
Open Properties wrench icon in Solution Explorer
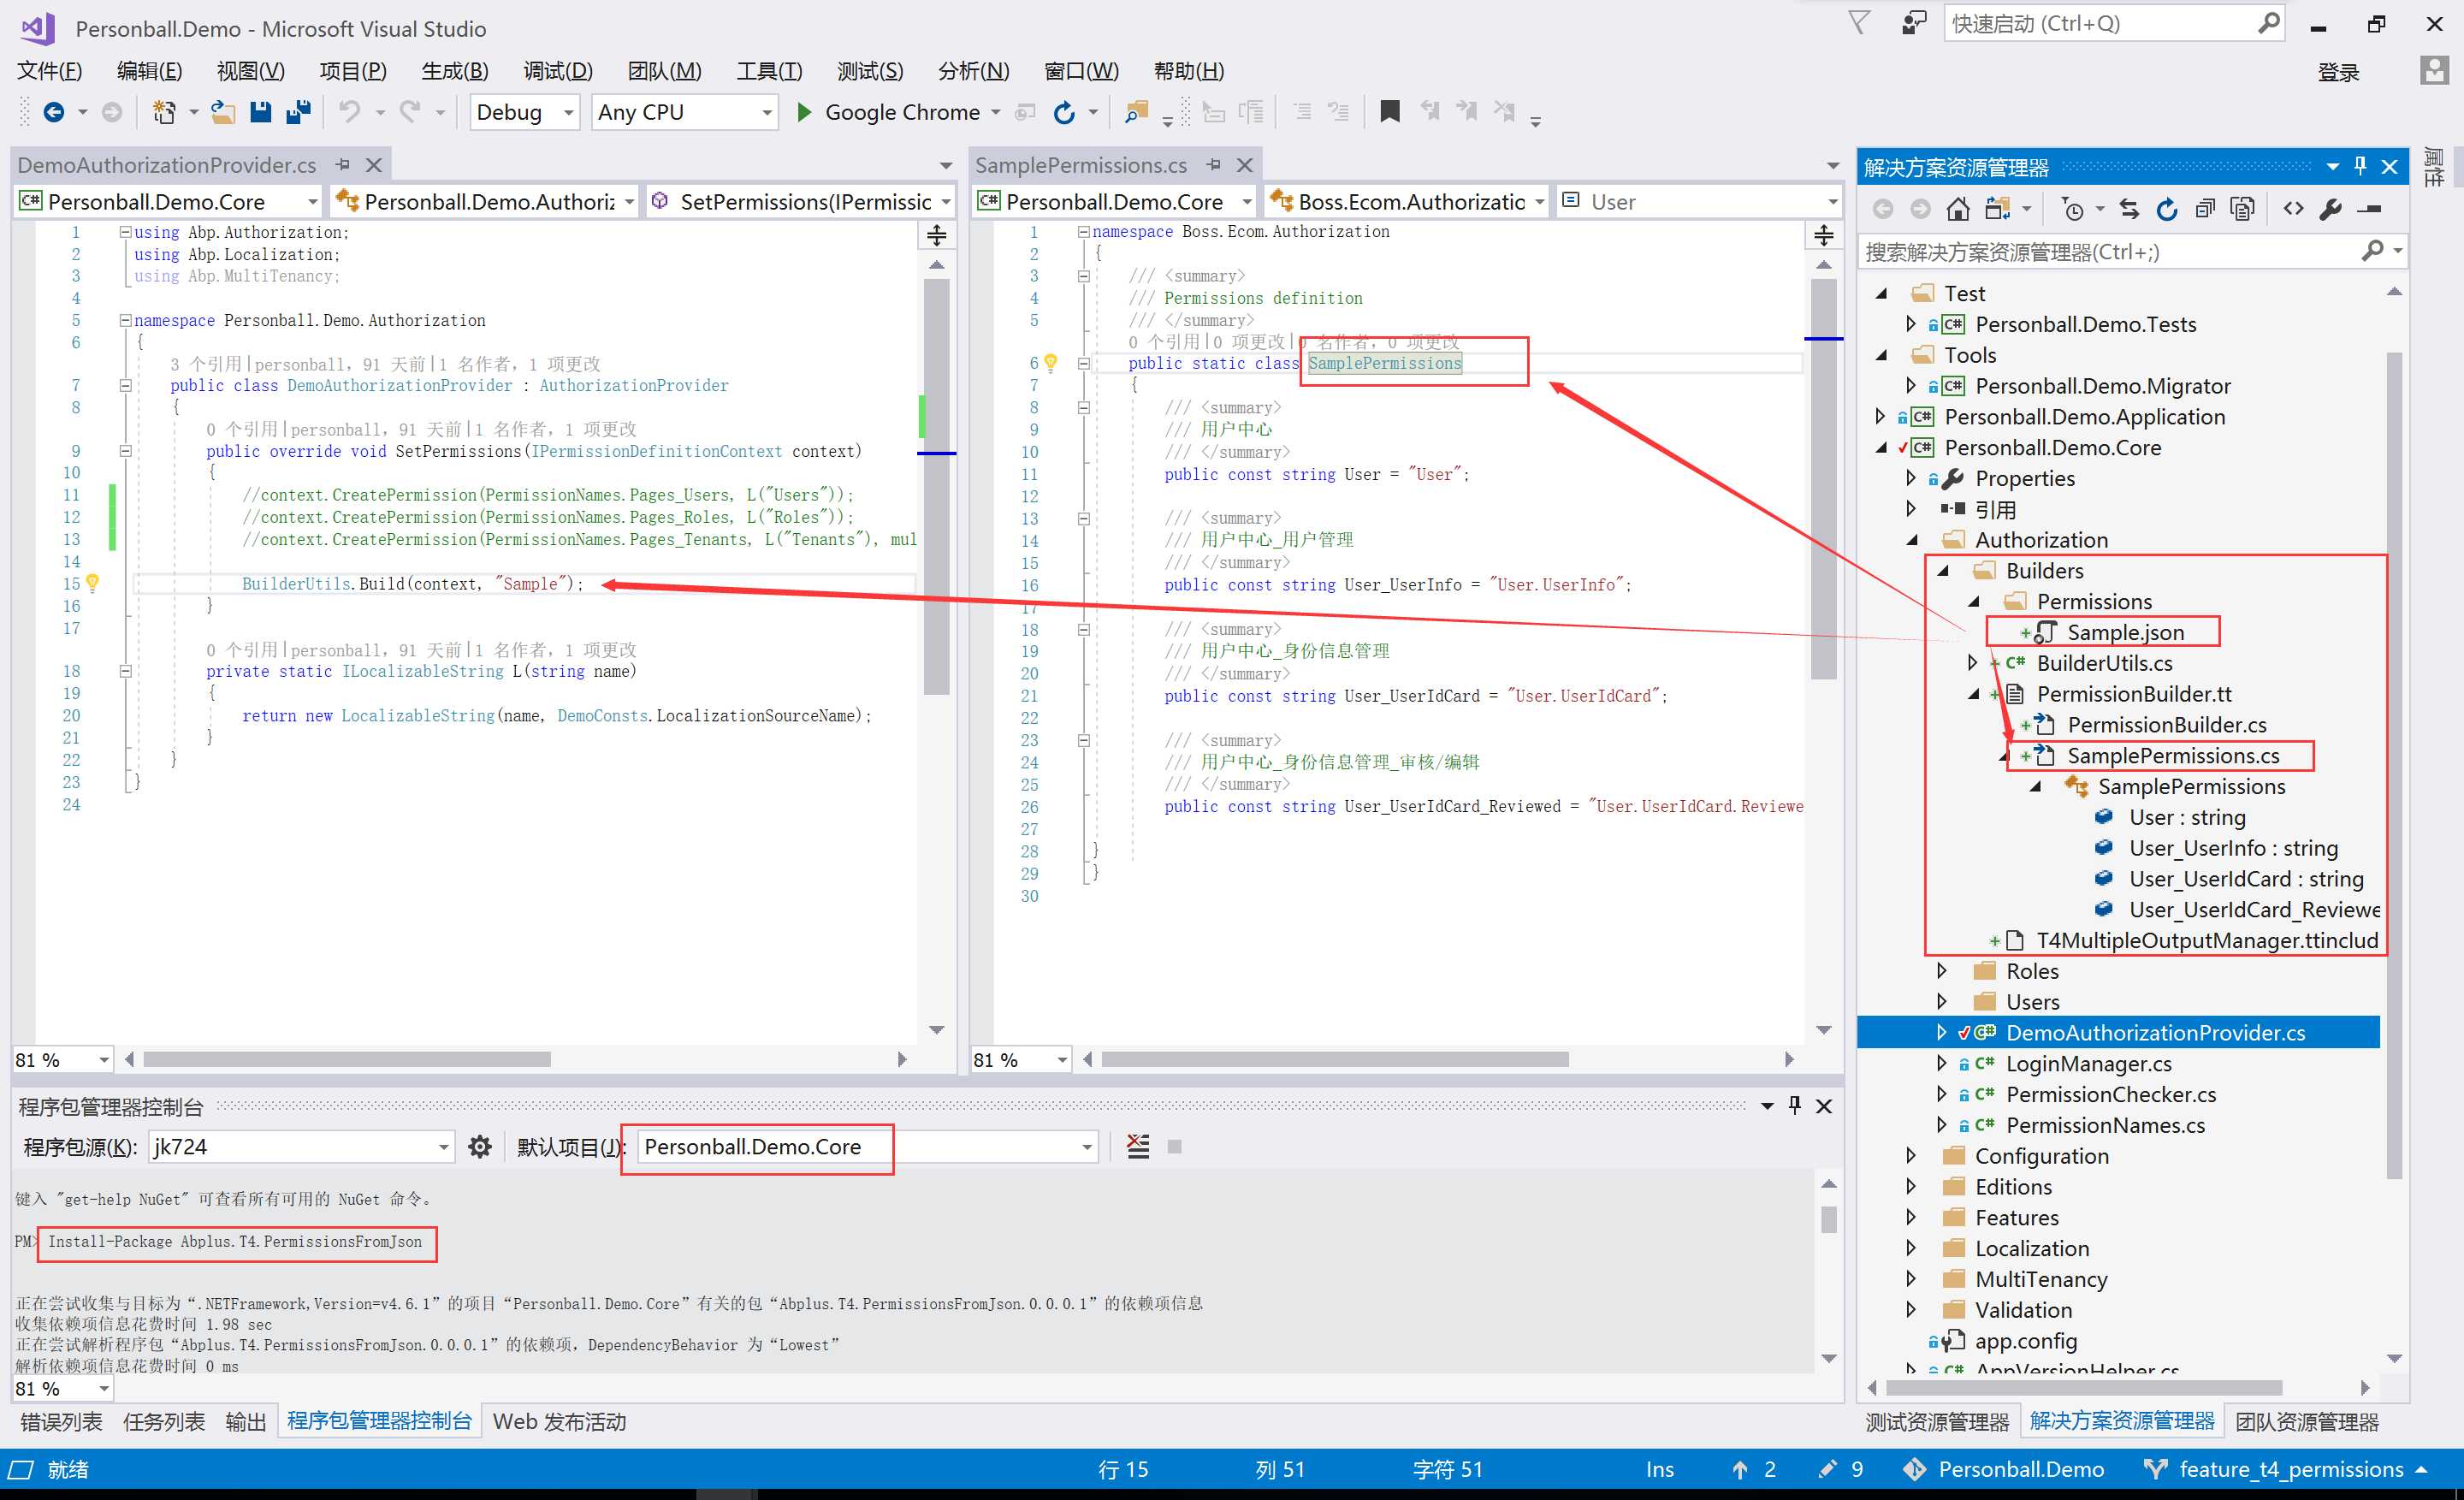point(2331,209)
